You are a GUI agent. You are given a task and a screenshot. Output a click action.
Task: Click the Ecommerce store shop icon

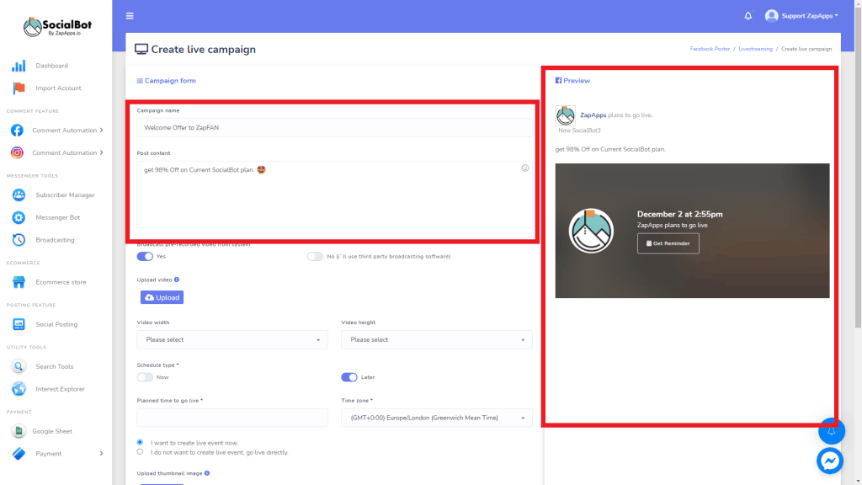[19, 282]
